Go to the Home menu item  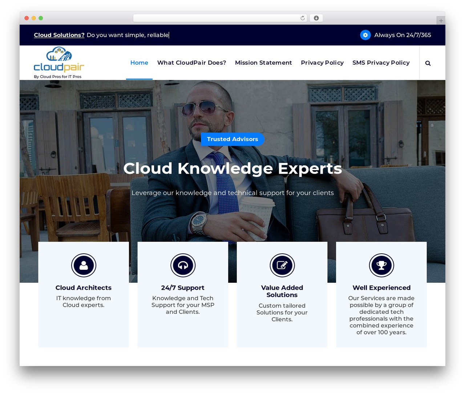pyautogui.click(x=139, y=63)
